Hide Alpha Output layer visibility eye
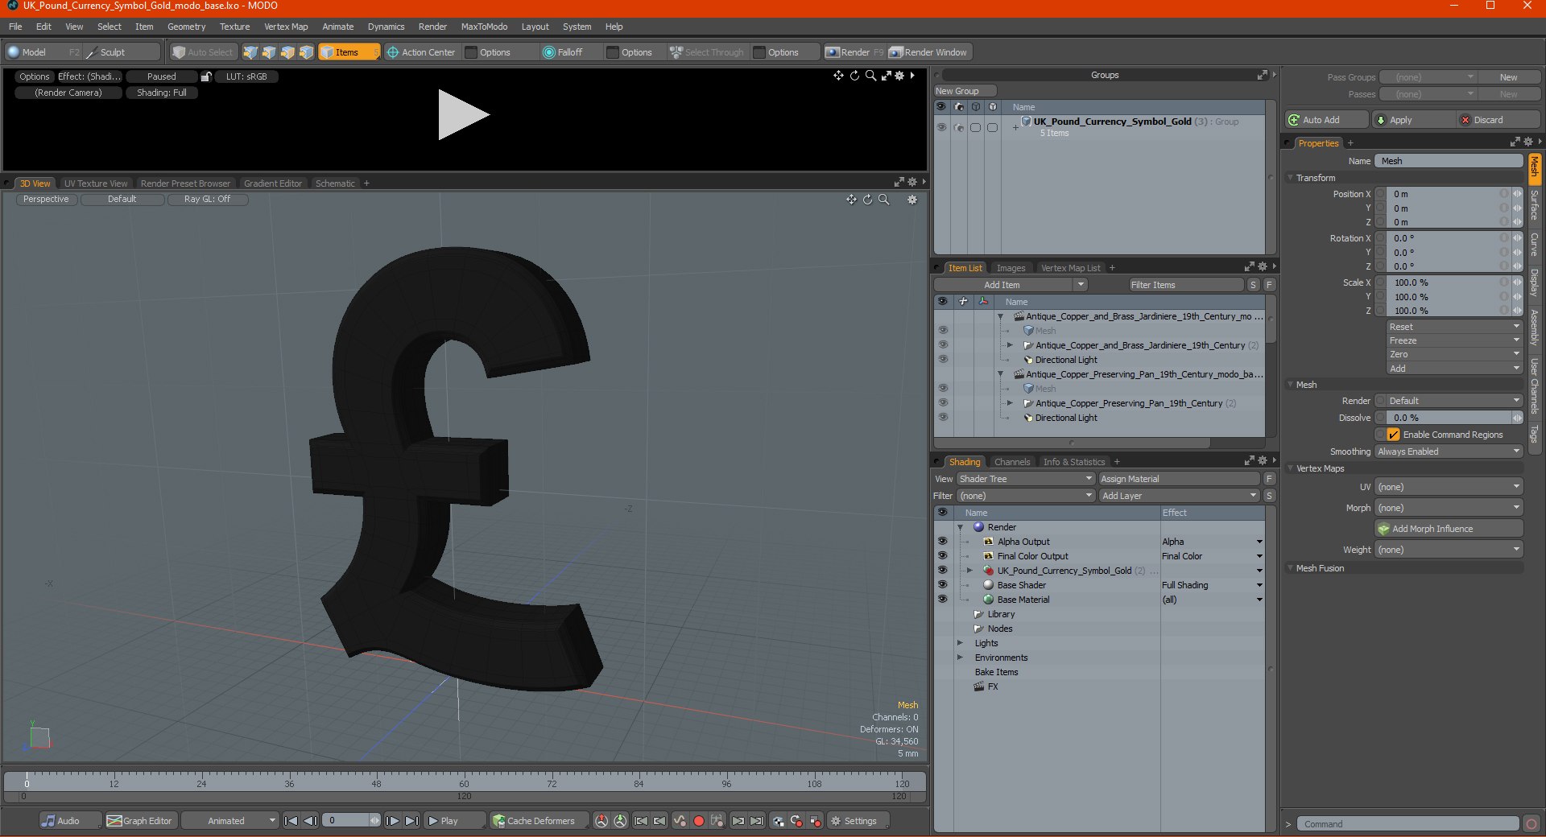This screenshot has width=1546, height=837. 942,542
